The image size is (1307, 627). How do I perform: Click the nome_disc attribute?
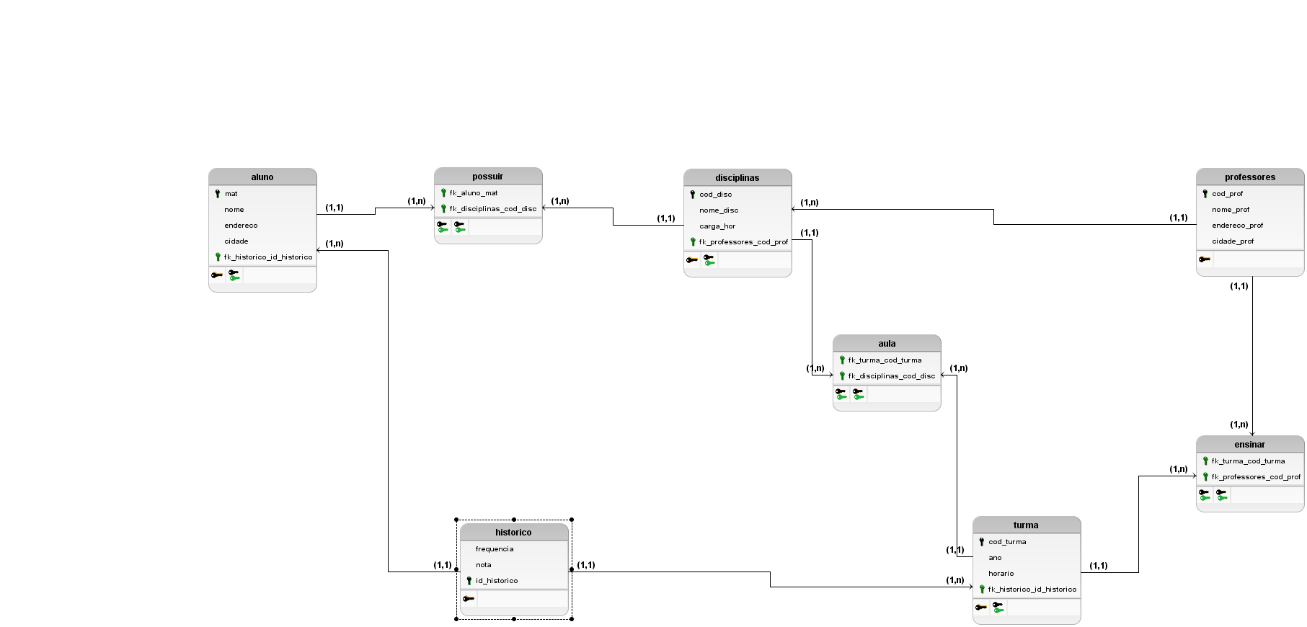(x=719, y=210)
